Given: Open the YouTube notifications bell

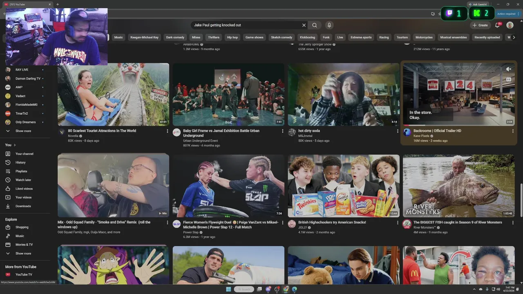Looking at the screenshot, I should (498, 25).
